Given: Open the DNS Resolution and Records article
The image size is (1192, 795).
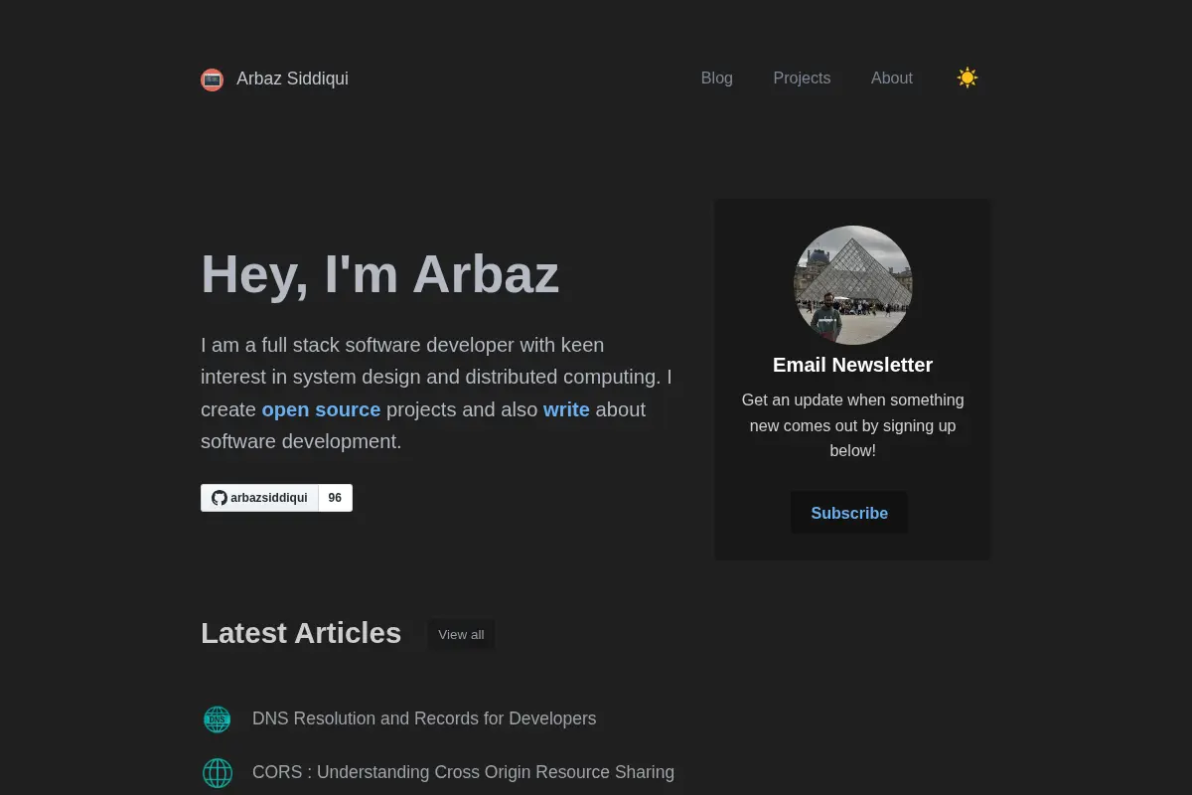Looking at the screenshot, I should (x=424, y=718).
